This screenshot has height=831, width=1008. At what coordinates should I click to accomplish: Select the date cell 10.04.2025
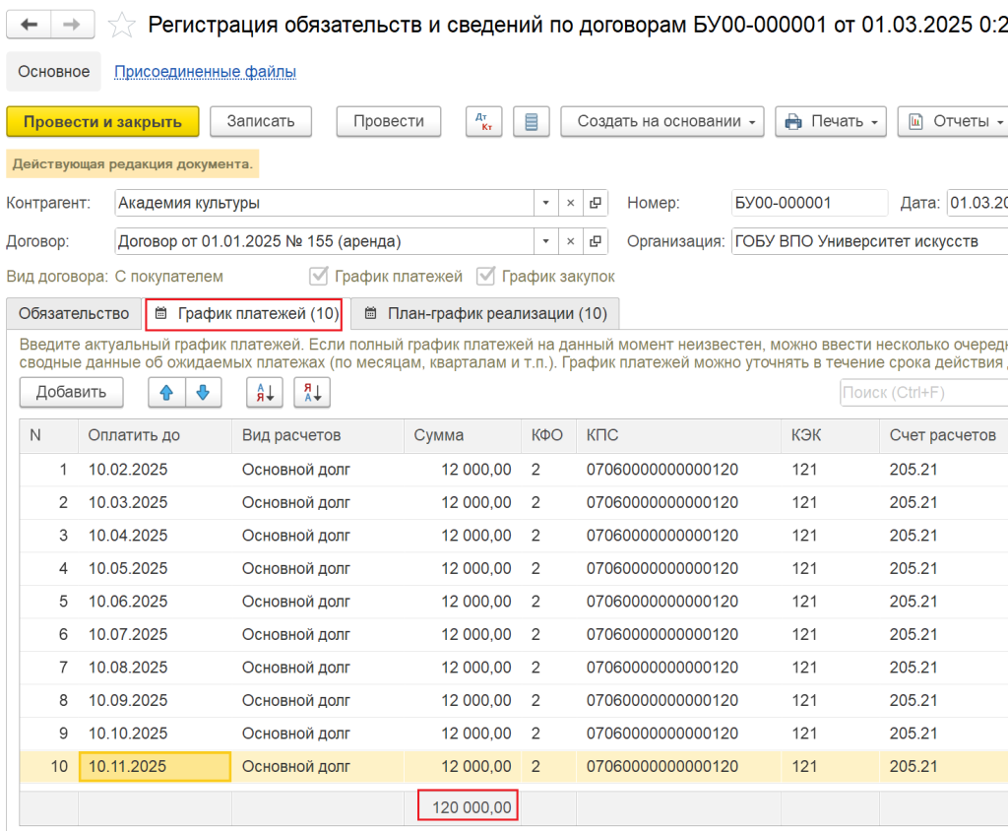pos(155,536)
